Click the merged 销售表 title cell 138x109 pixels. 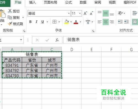32,54
